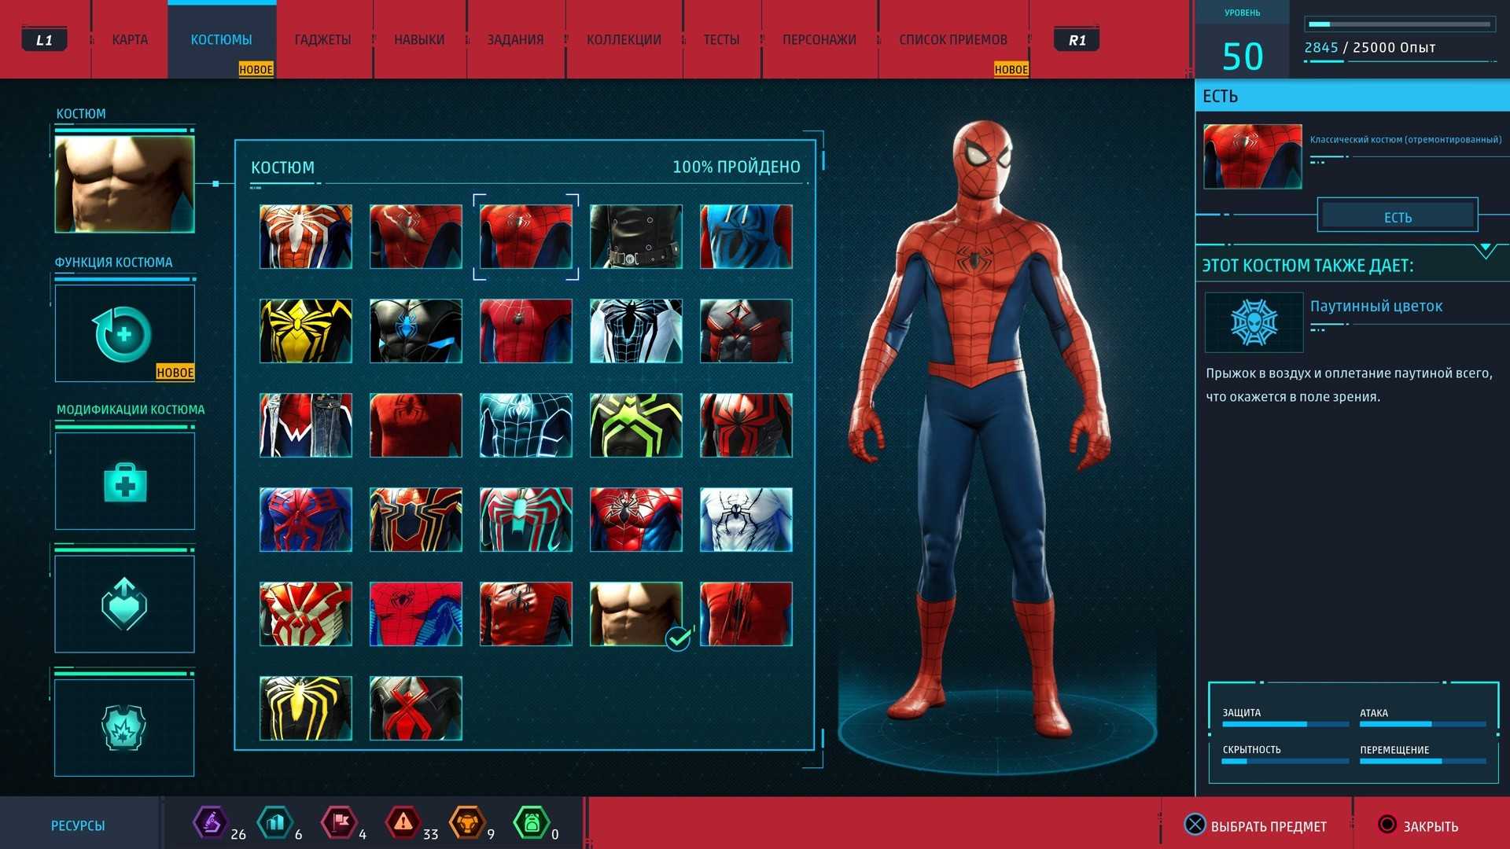This screenshot has width=1510, height=849.
Task: Expand the suit power section arrow
Action: coord(1485,250)
